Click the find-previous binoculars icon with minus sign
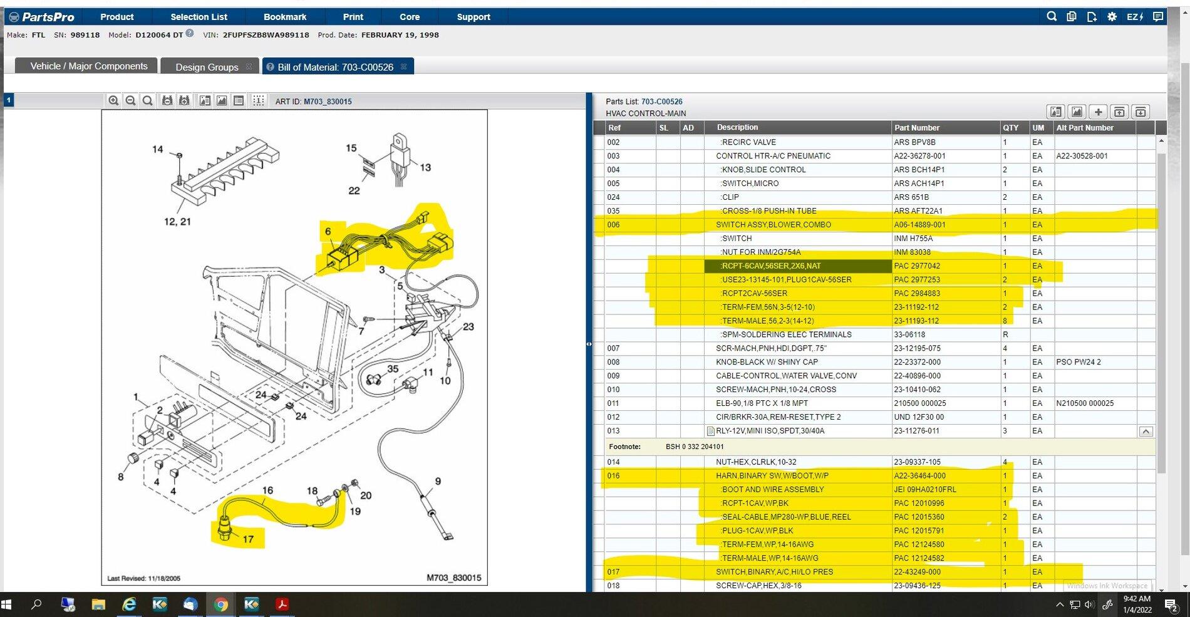The image size is (1190, 617). (167, 101)
